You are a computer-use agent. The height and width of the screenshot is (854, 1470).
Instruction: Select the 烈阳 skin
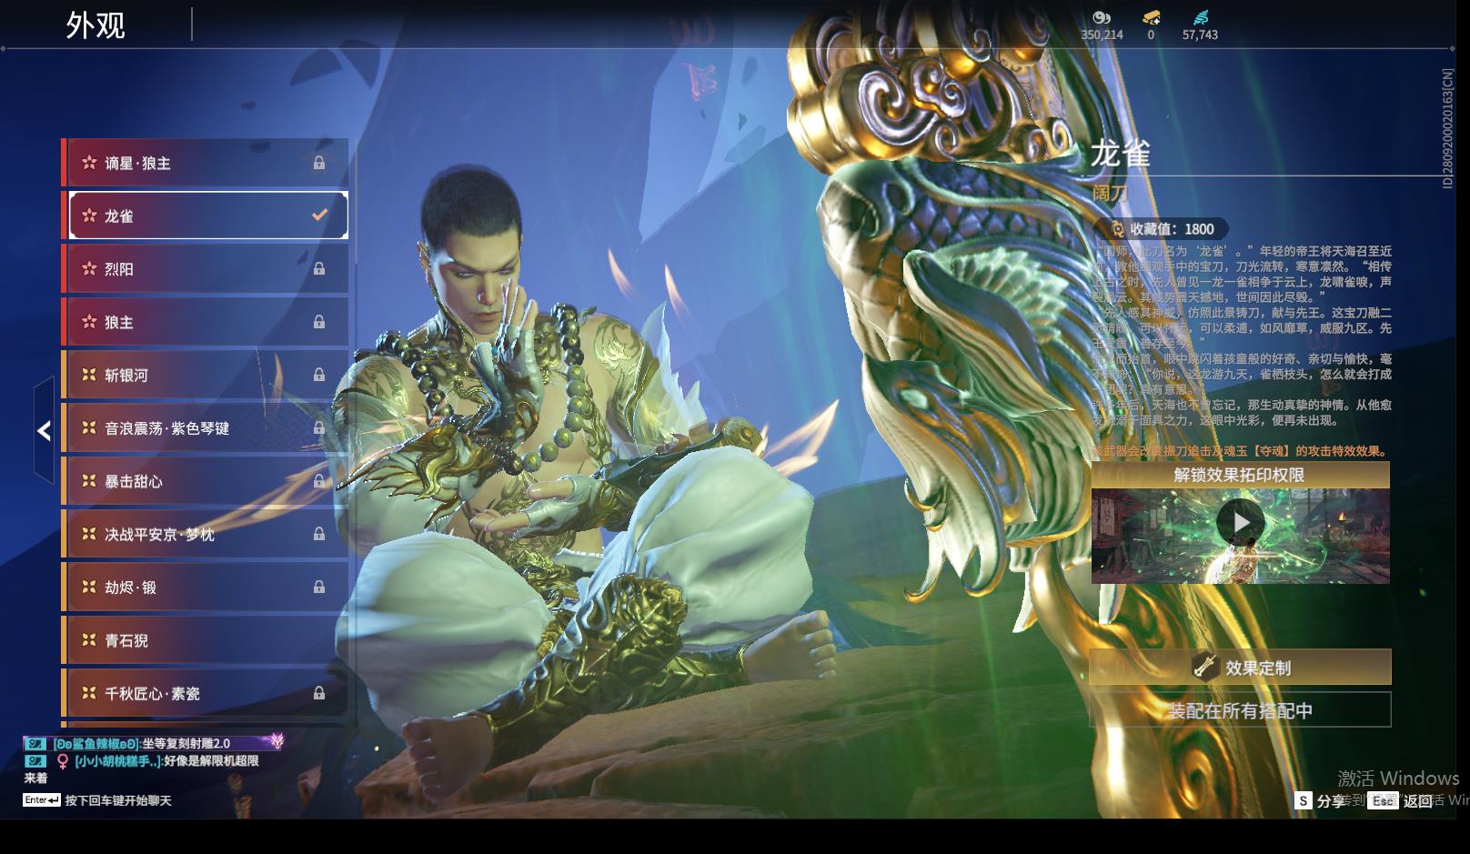[x=205, y=269]
